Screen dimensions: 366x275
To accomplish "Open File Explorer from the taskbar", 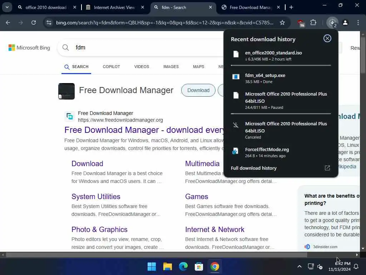I will tap(167, 266).
